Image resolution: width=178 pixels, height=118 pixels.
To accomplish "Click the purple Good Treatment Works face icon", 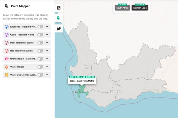I will 7,35.
